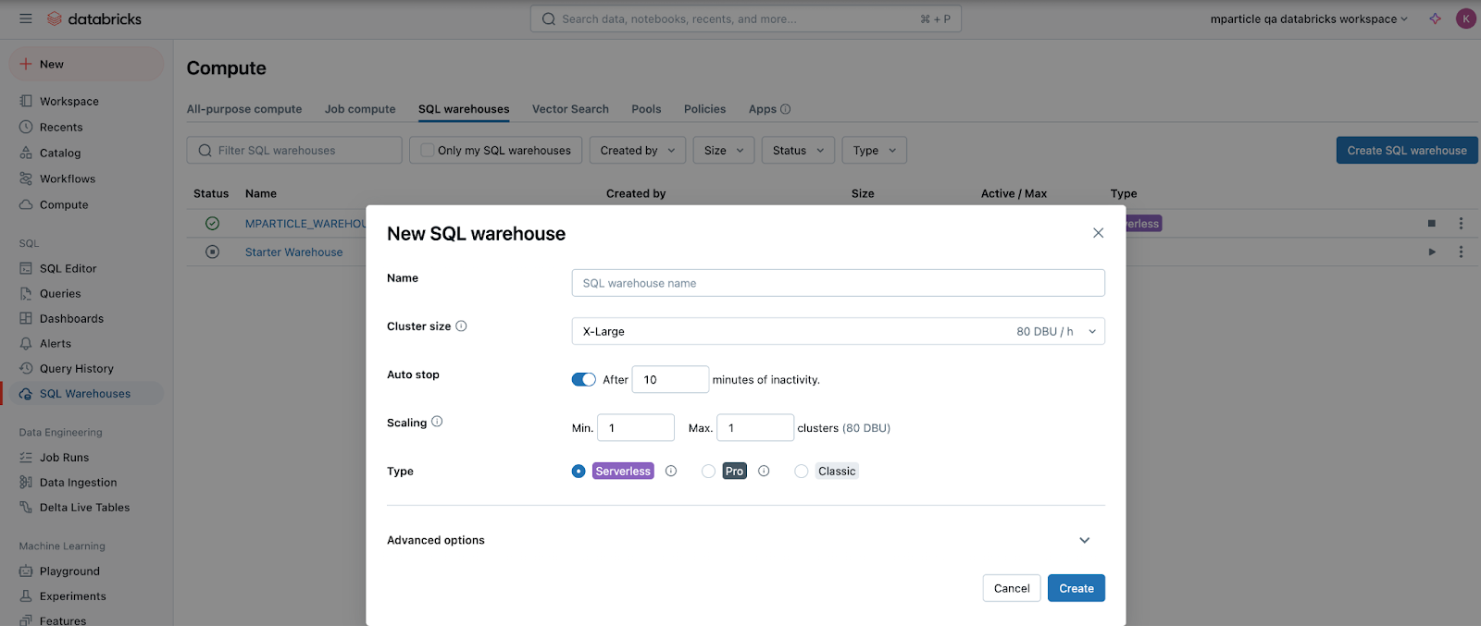1481x626 pixels.
Task: Stop the MPARTICLE_WAREHOUSE with stop icon
Action: [1432, 223]
